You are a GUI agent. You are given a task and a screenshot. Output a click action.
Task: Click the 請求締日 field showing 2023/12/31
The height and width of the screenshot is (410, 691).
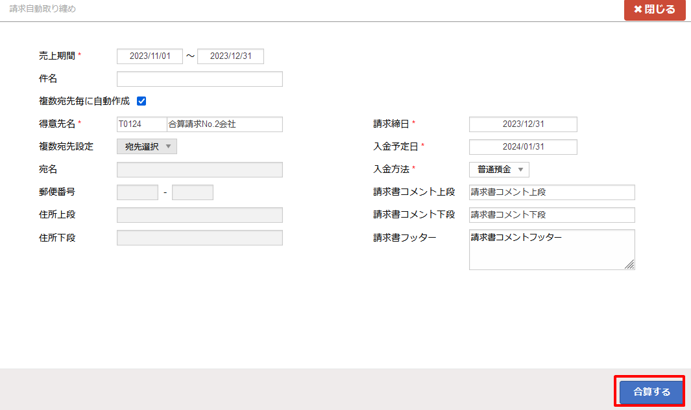(523, 124)
